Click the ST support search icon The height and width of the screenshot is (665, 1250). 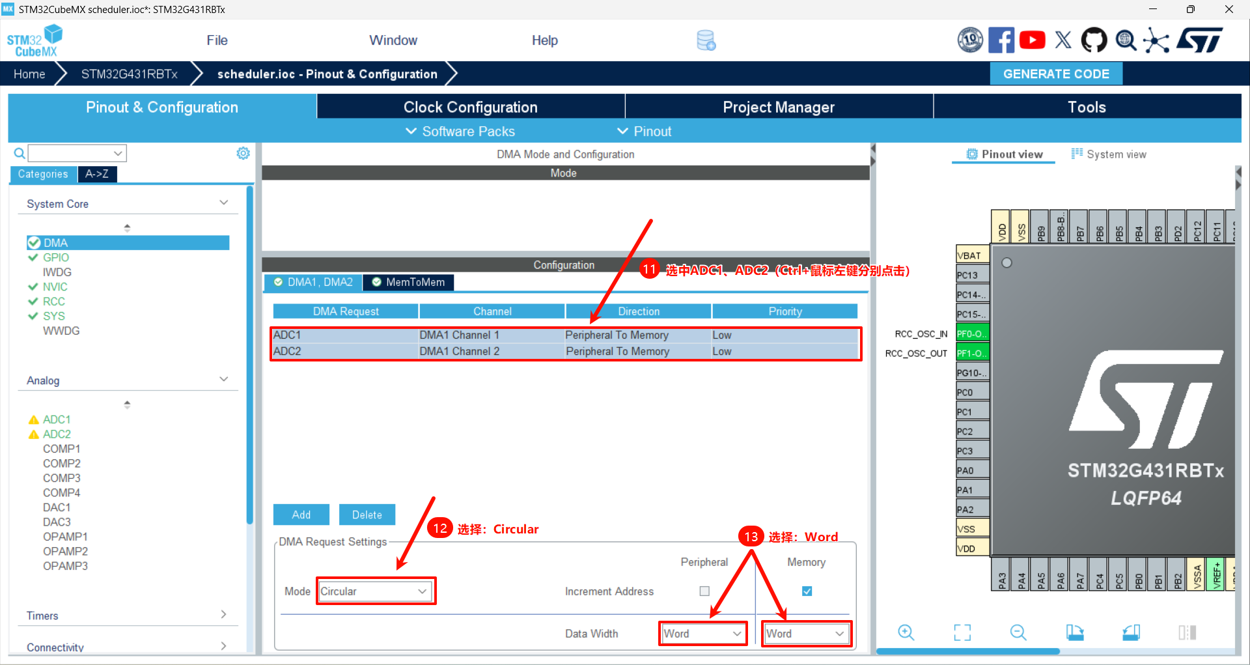point(1126,40)
